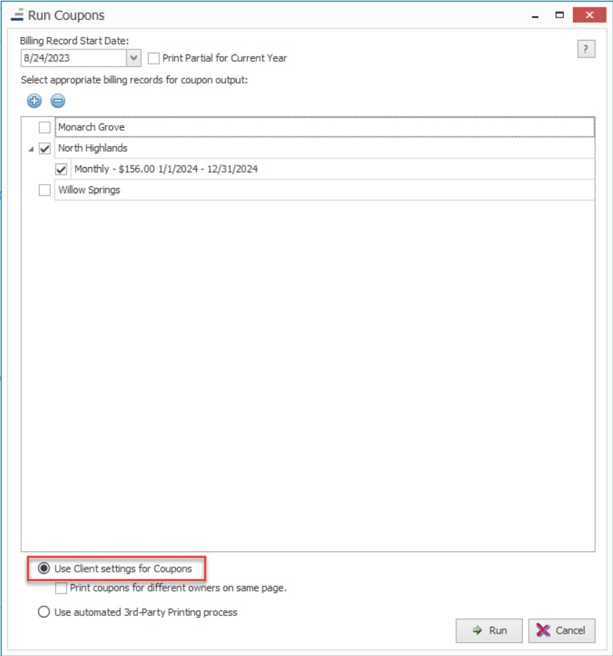Select the North Highlands row
This screenshot has height=656, width=613.
click(x=325, y=148)
